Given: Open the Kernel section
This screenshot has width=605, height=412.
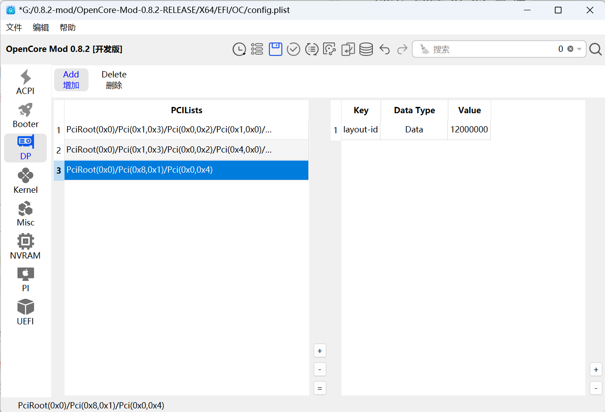Looking at the screenshot, I should [x=26, y=181].
